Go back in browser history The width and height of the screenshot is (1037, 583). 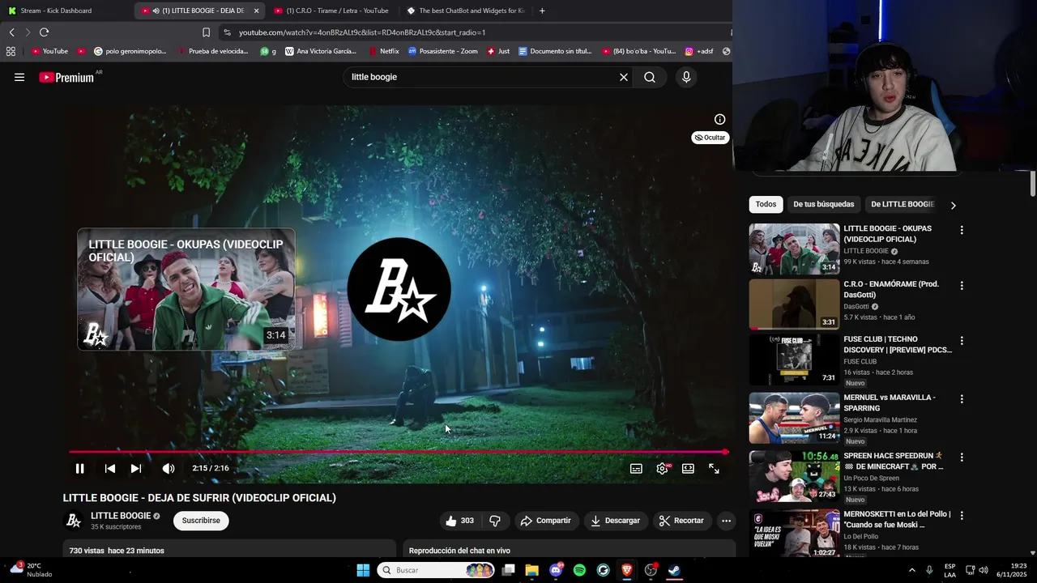pos(11,32)
